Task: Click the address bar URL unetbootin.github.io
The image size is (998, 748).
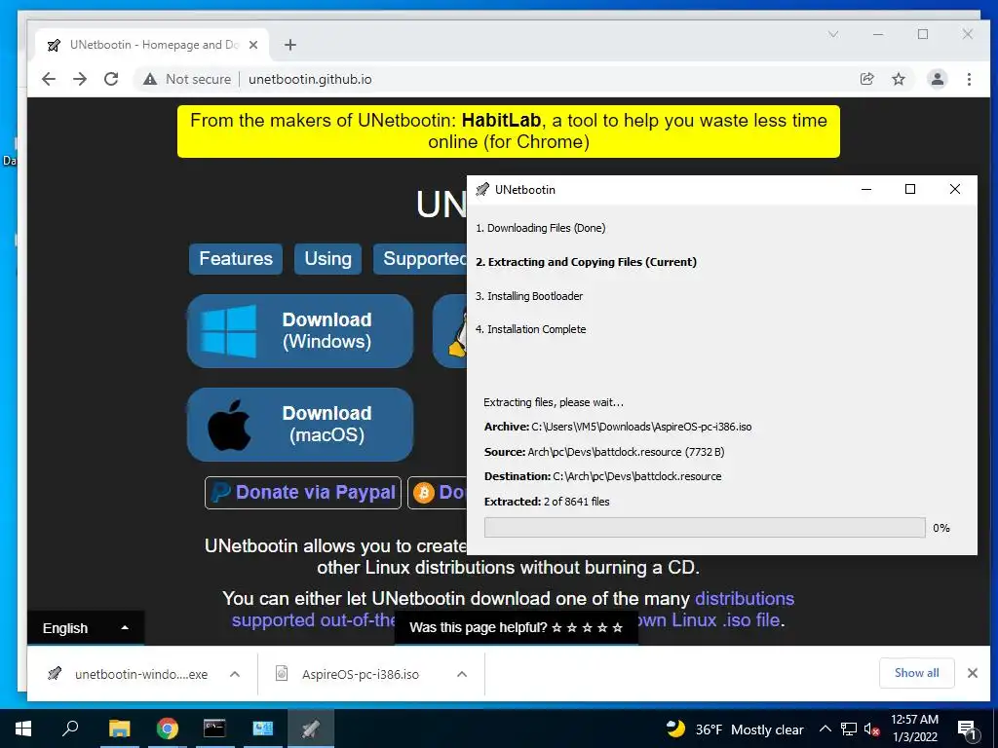Action: pos(310,79)
